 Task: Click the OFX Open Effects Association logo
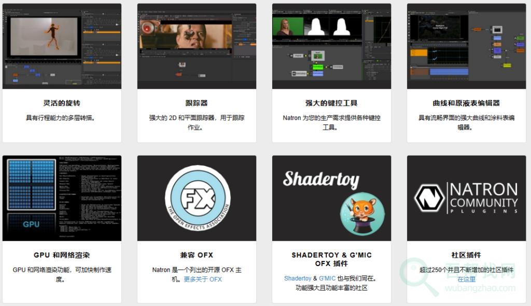pyautogui.click(x=197, y=198)
